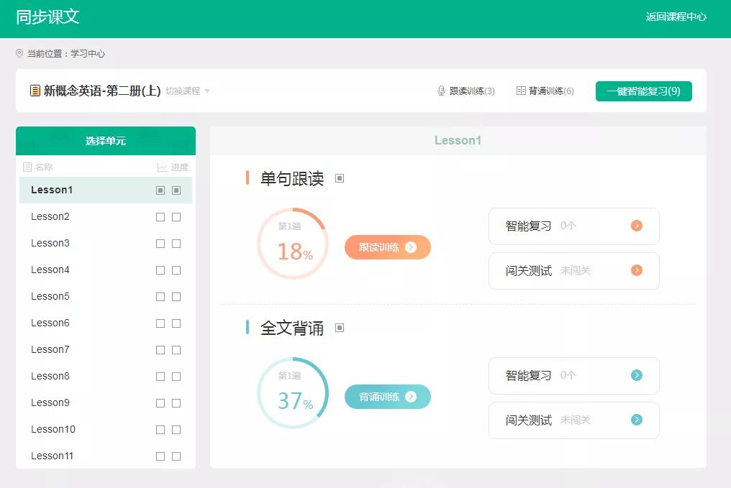Screen dimensions: 731x488
Task: Open 背诵训练(6) from the top bar
Action: pos(545,91)
